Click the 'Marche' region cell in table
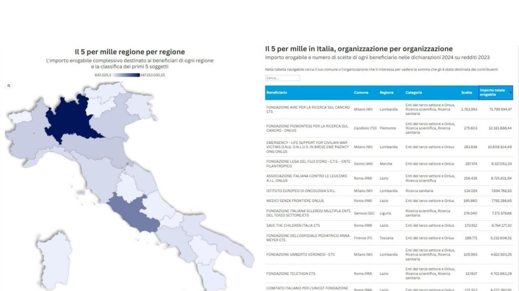Viewport: 519px width, 291px height. (x=386, y=164)
